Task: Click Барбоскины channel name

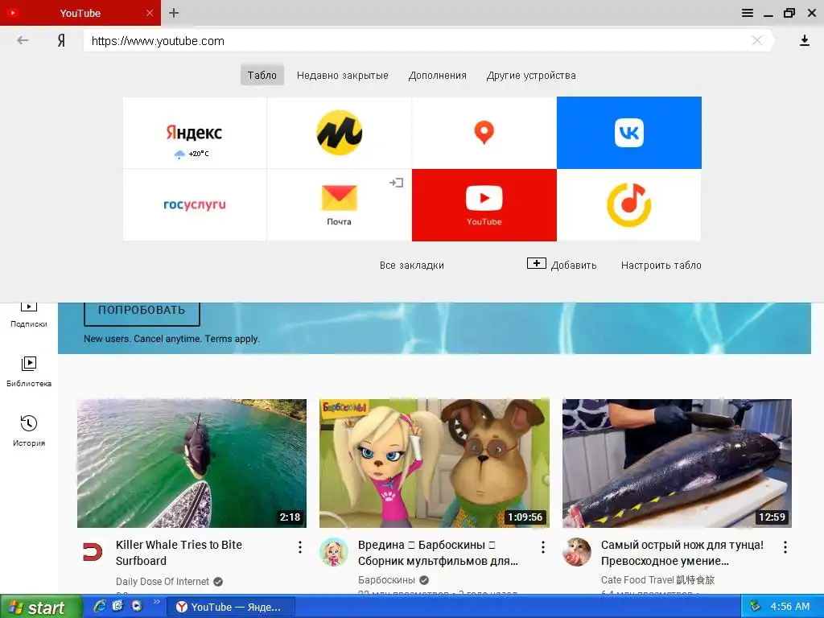Action: point(386,580)
